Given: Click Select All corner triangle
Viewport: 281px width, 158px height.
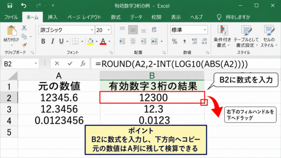Looking at the screenshot, I should pyautogui.click(x=13, y=75).
